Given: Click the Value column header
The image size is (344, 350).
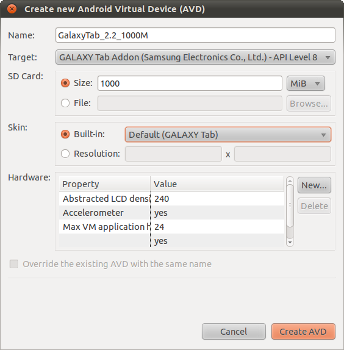Looking at the screenshot, I should [x=217, y=184].
